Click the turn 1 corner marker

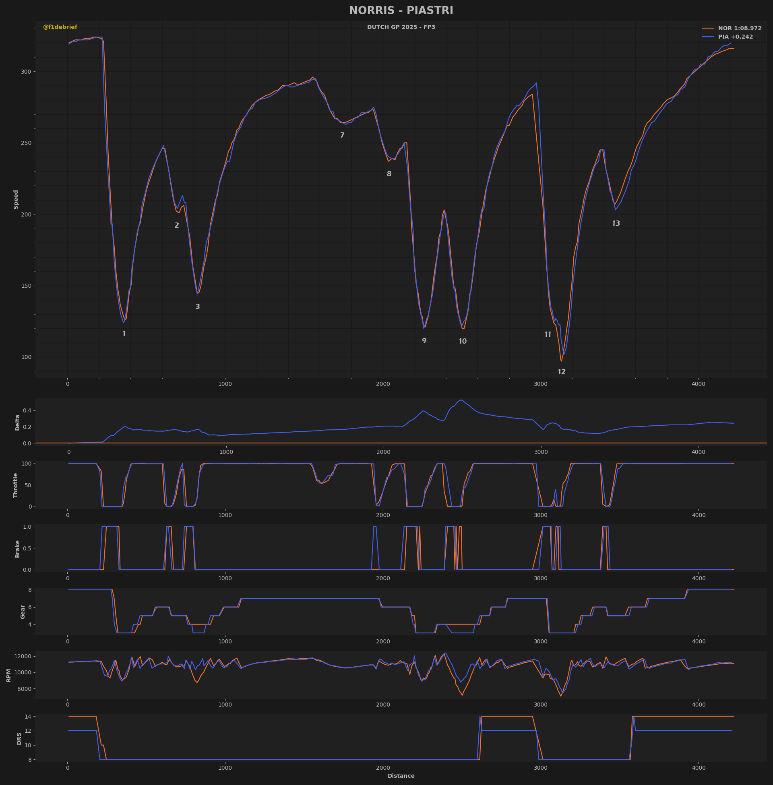point(124,334)
